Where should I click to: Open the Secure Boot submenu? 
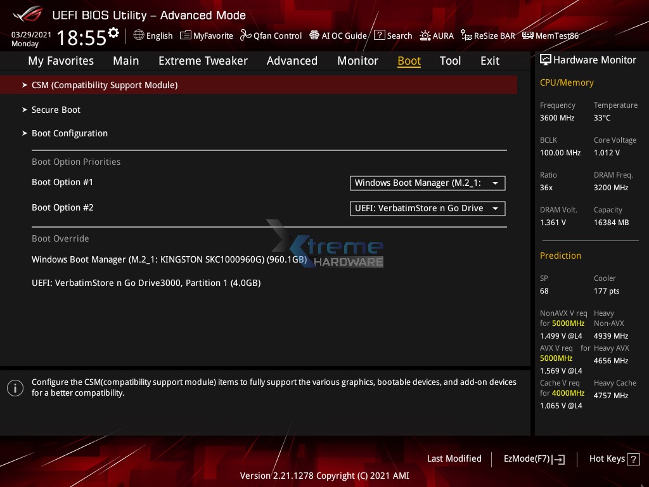coord(56,110)
